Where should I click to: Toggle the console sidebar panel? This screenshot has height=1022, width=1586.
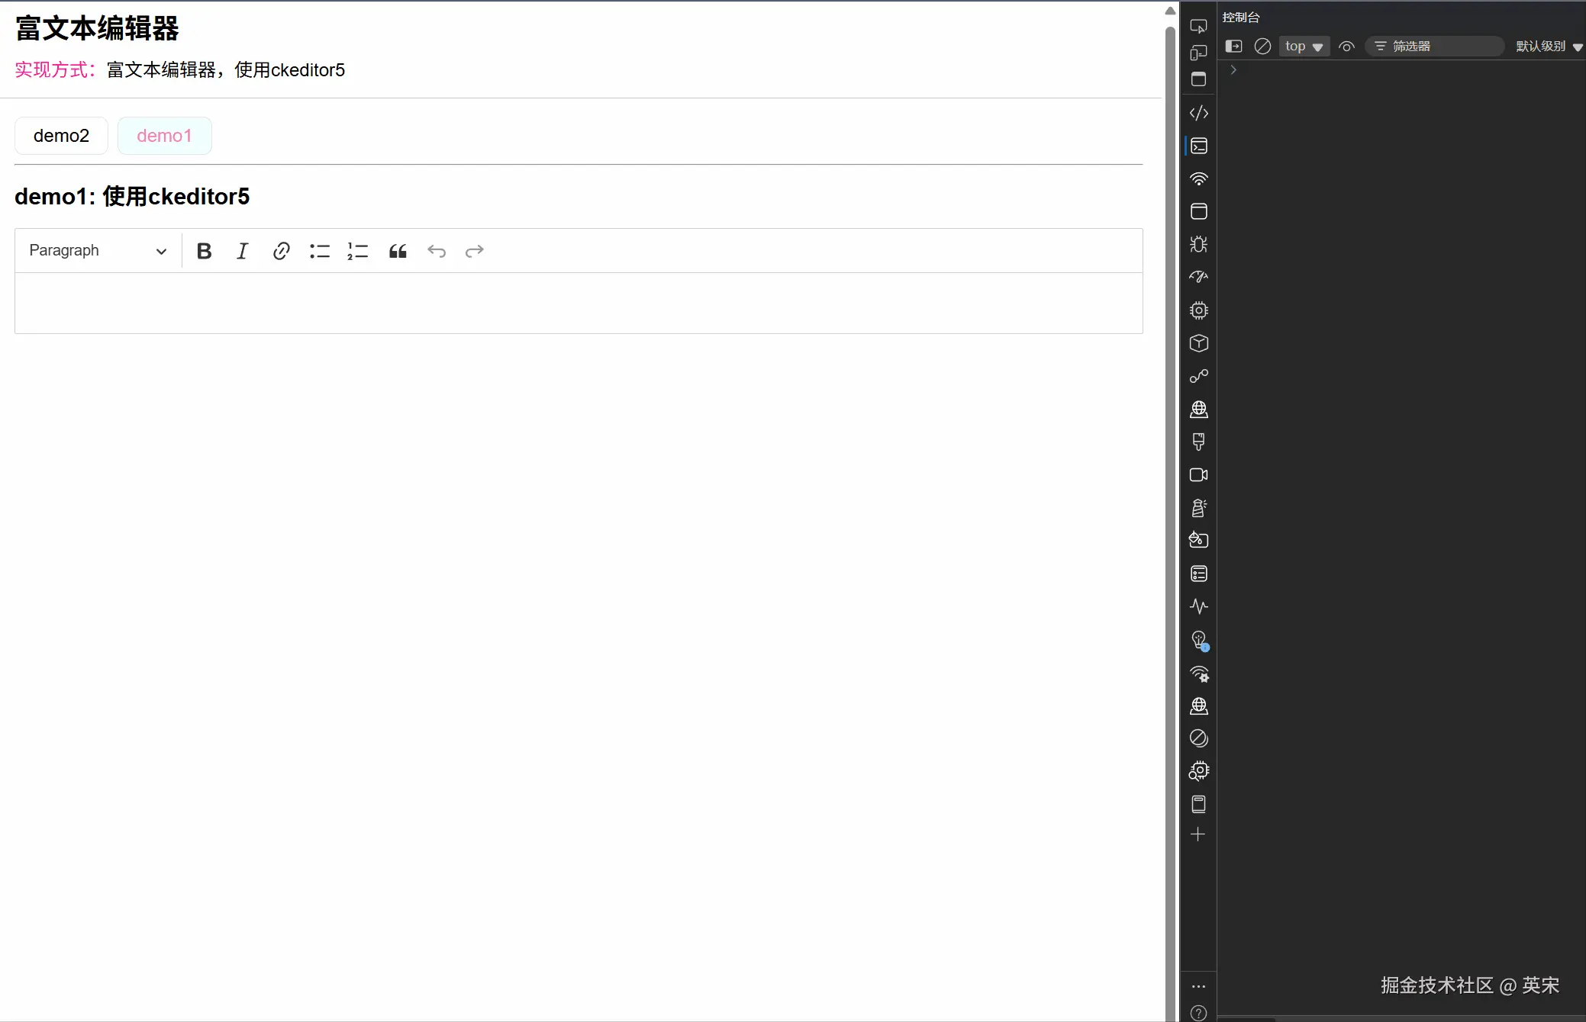[x=1233, y=47]
